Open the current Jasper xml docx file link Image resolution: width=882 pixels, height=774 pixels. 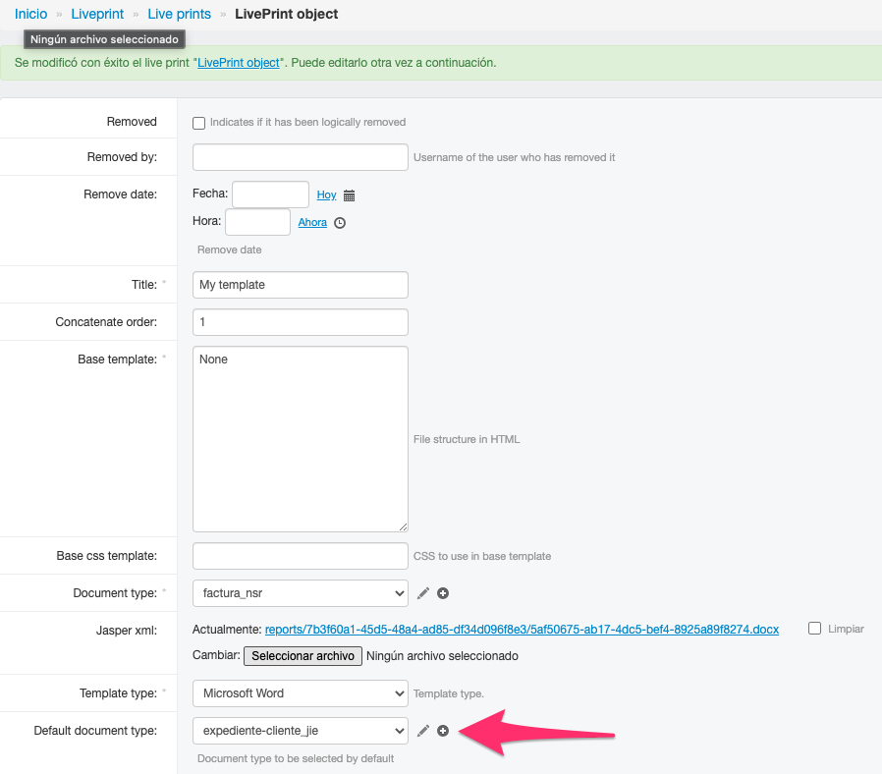coord(522,629)
